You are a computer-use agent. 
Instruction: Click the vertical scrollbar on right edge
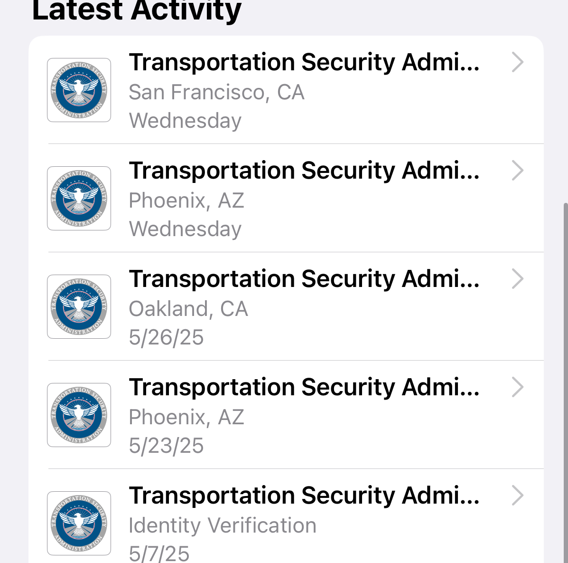(565, 380)
